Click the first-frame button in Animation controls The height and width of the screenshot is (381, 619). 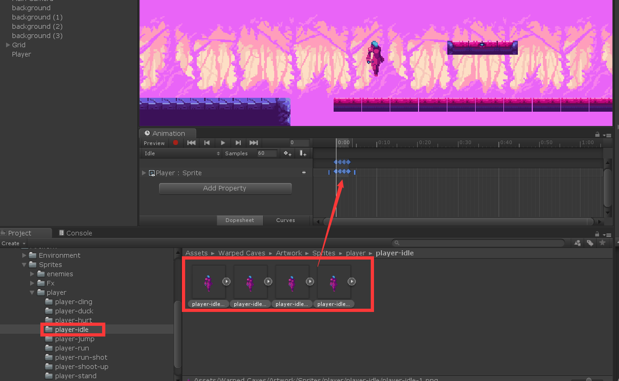pyautogui.click(x=191, y=143)
